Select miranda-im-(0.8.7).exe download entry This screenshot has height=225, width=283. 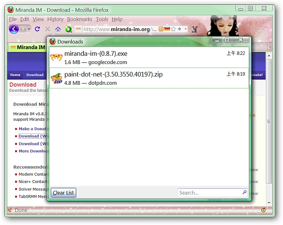[149, 58]
